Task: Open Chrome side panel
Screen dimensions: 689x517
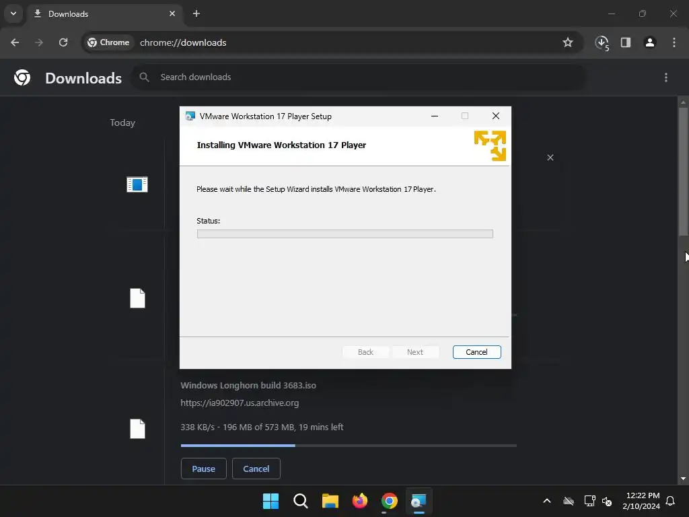Action: pos(626,42)
